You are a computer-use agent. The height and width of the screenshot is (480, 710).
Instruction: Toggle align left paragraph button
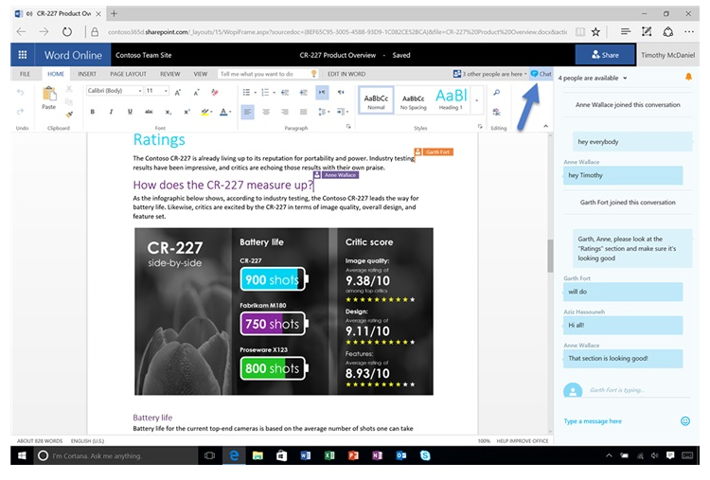(247, 112)
